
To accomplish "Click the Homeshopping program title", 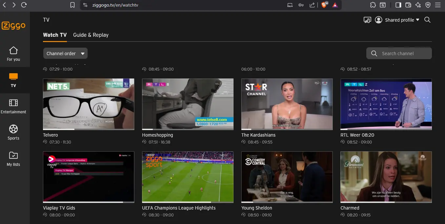I will click(157, 135).
